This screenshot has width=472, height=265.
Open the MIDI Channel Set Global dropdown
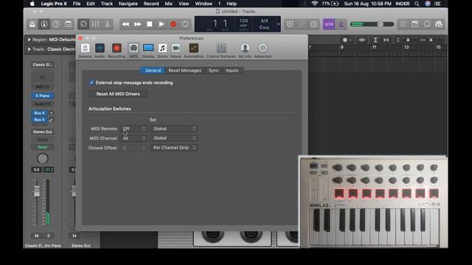174,138
